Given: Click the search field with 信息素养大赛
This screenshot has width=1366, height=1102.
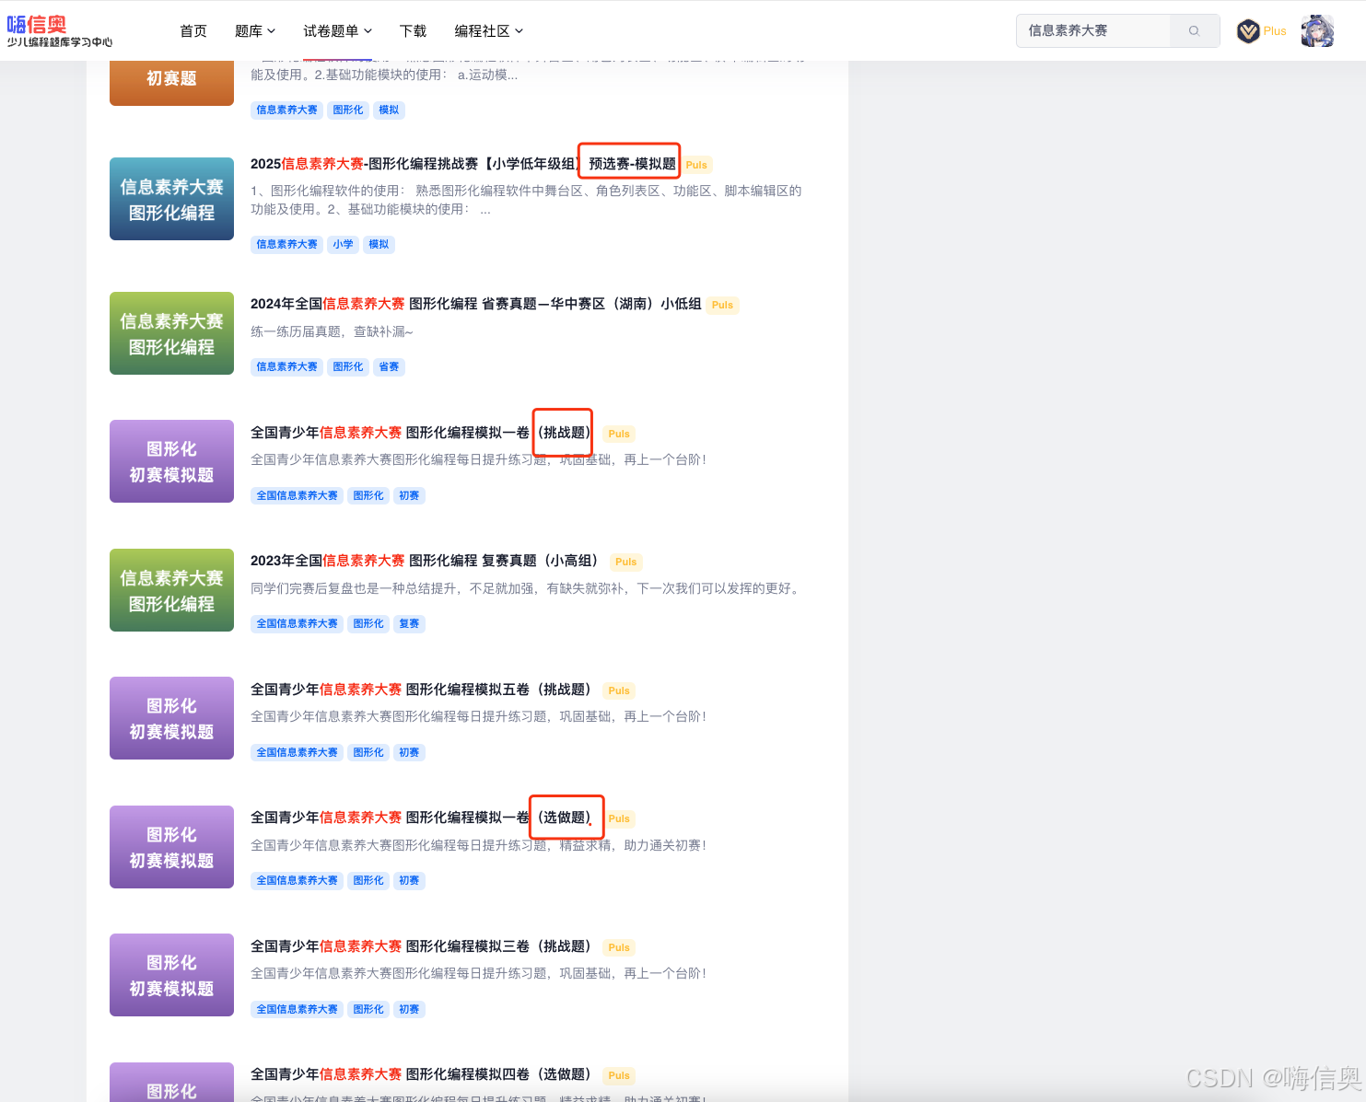Looking at the screenshot, I should [x=1093, y=30].
